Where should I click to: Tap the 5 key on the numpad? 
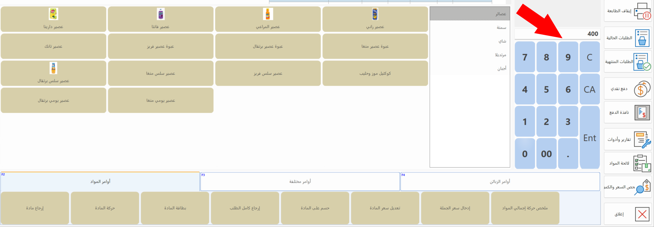click(x=546, y=89)
